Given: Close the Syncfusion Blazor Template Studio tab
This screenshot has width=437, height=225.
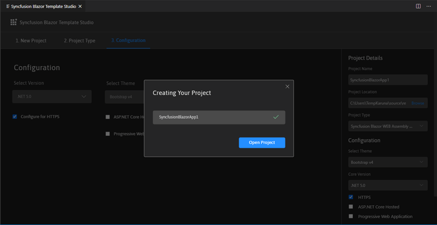Looking at the screenshot, I should [x=80, y=7].
